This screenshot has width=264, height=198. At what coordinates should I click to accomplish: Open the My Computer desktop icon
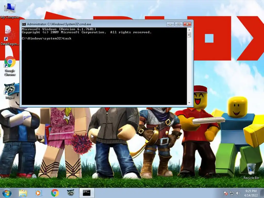[x=10, y=11]
